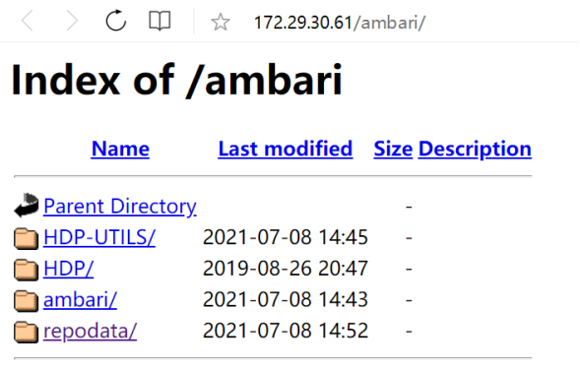Reload the page with refresh icon

coord(116,21)
